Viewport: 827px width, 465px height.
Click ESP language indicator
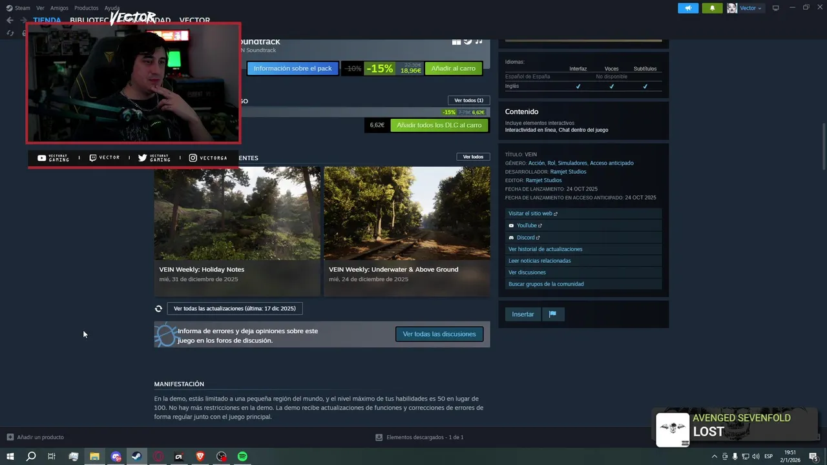769,457
